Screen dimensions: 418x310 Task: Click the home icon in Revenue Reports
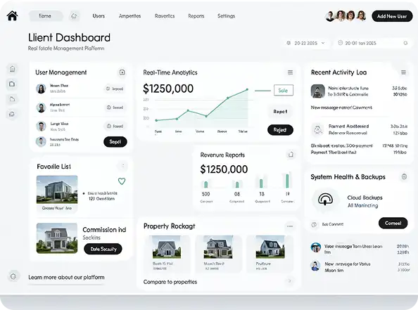coord(291,155)
